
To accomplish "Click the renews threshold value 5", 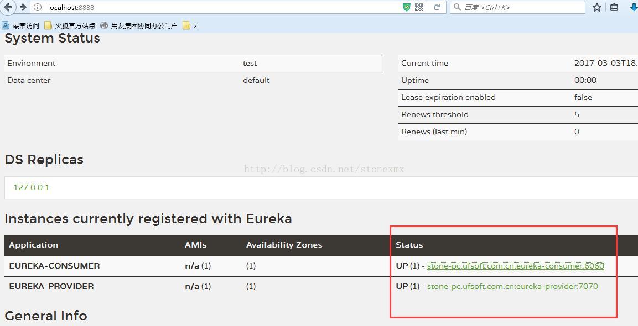I will [577, 114].
